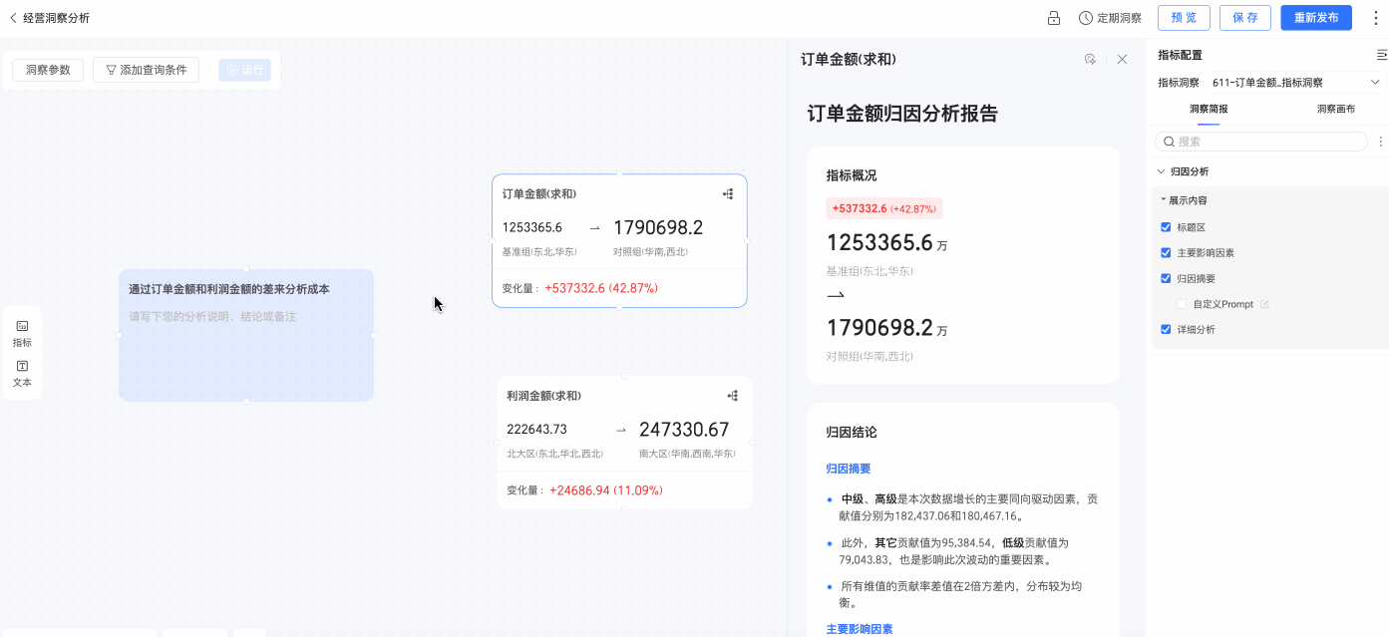
Task: Add a 文本 element from the left toolbar
Action: point(22,374)
